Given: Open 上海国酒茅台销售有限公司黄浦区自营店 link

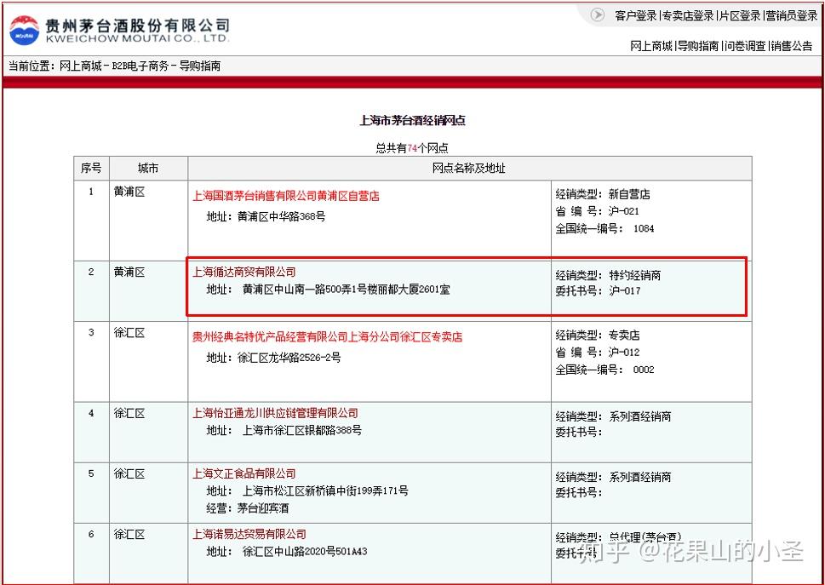Looking at the screenshot, I should pyautogui.click(x=286, y=196).
